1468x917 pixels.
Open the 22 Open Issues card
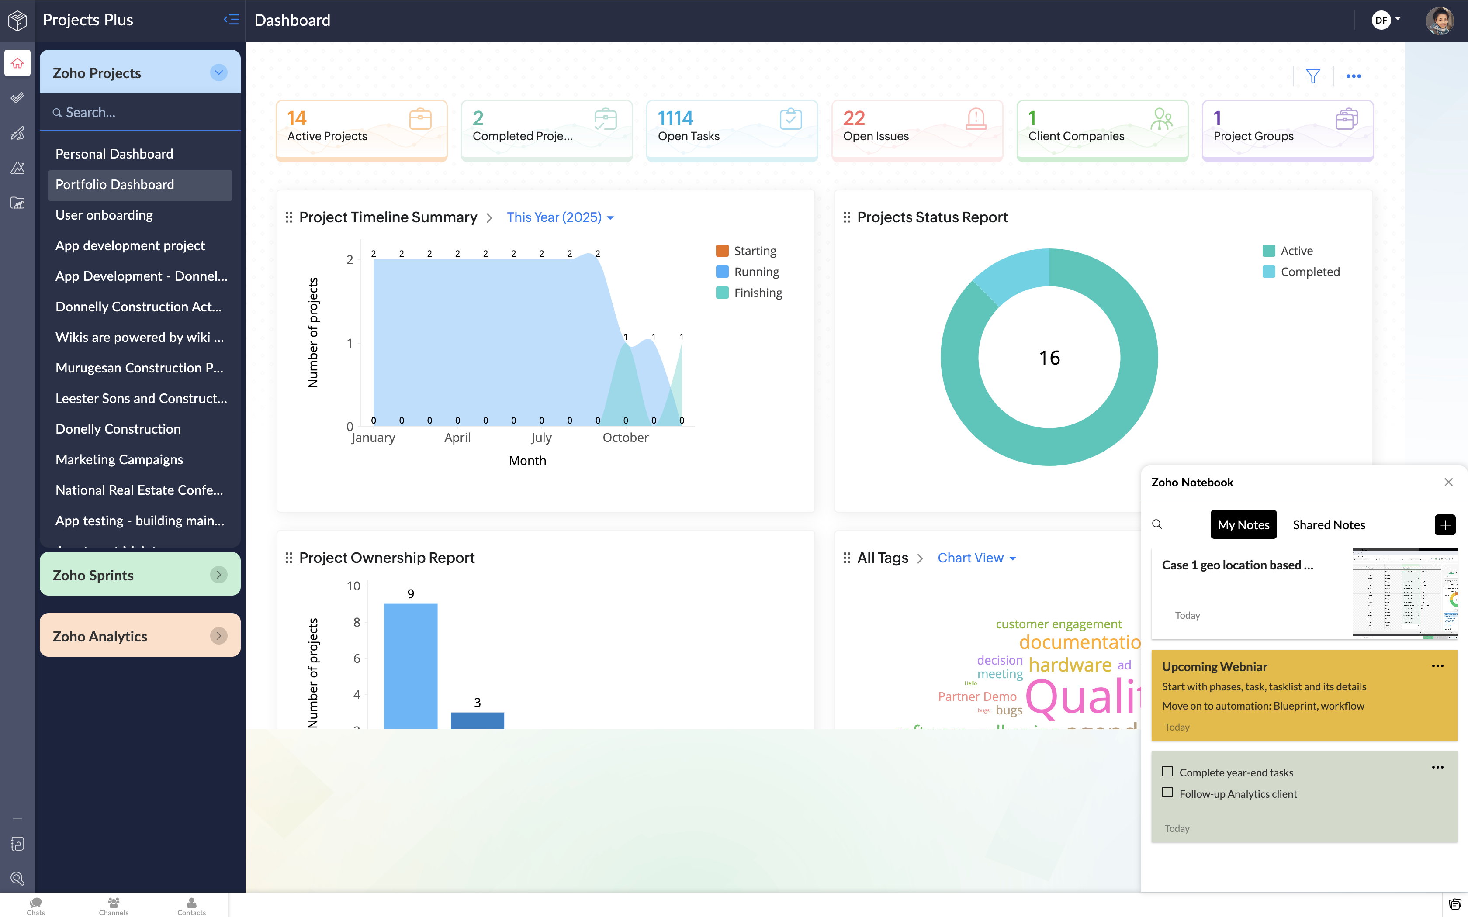917,131
